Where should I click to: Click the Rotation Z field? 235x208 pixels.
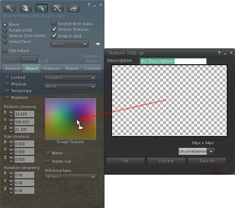tap(24, 191)
